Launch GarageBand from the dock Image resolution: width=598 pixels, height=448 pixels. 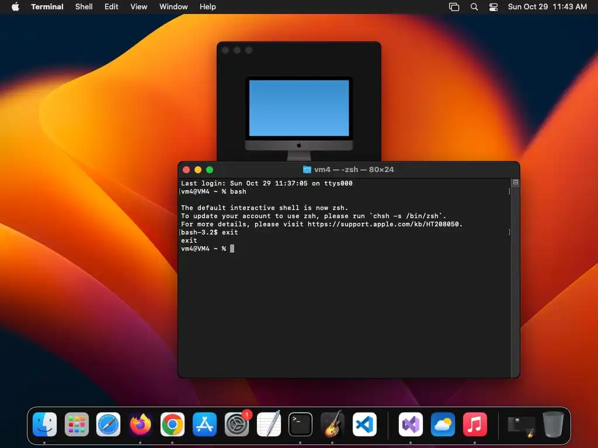pos(332,424)
